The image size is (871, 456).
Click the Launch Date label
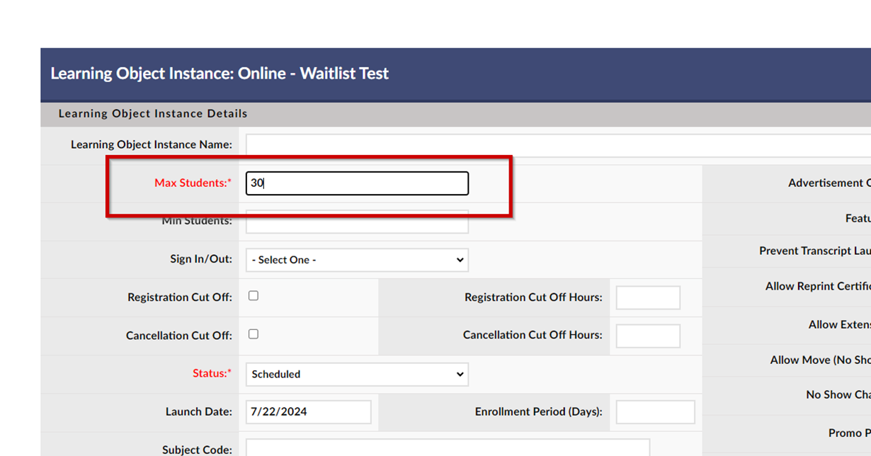pos(199,411)
